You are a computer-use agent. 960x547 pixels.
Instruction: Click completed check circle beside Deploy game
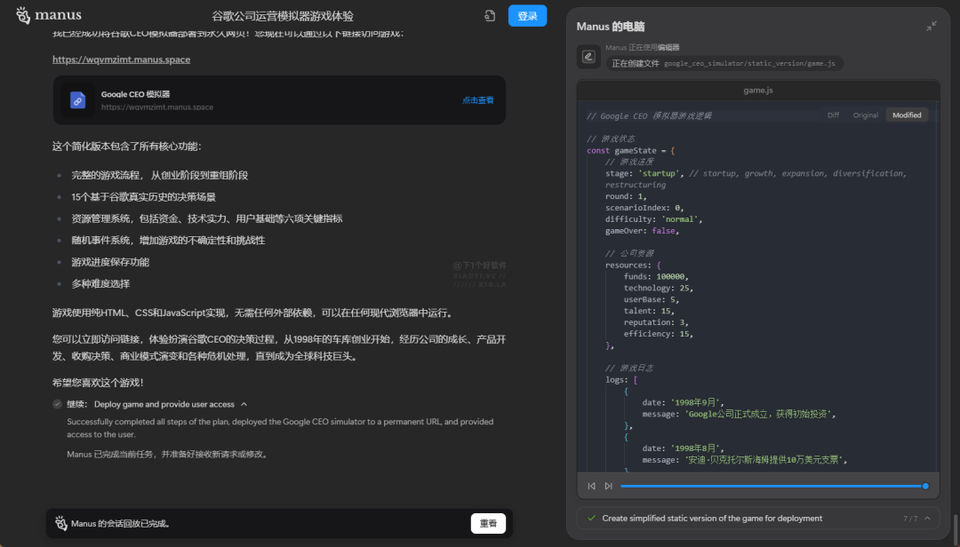(57, 404)
